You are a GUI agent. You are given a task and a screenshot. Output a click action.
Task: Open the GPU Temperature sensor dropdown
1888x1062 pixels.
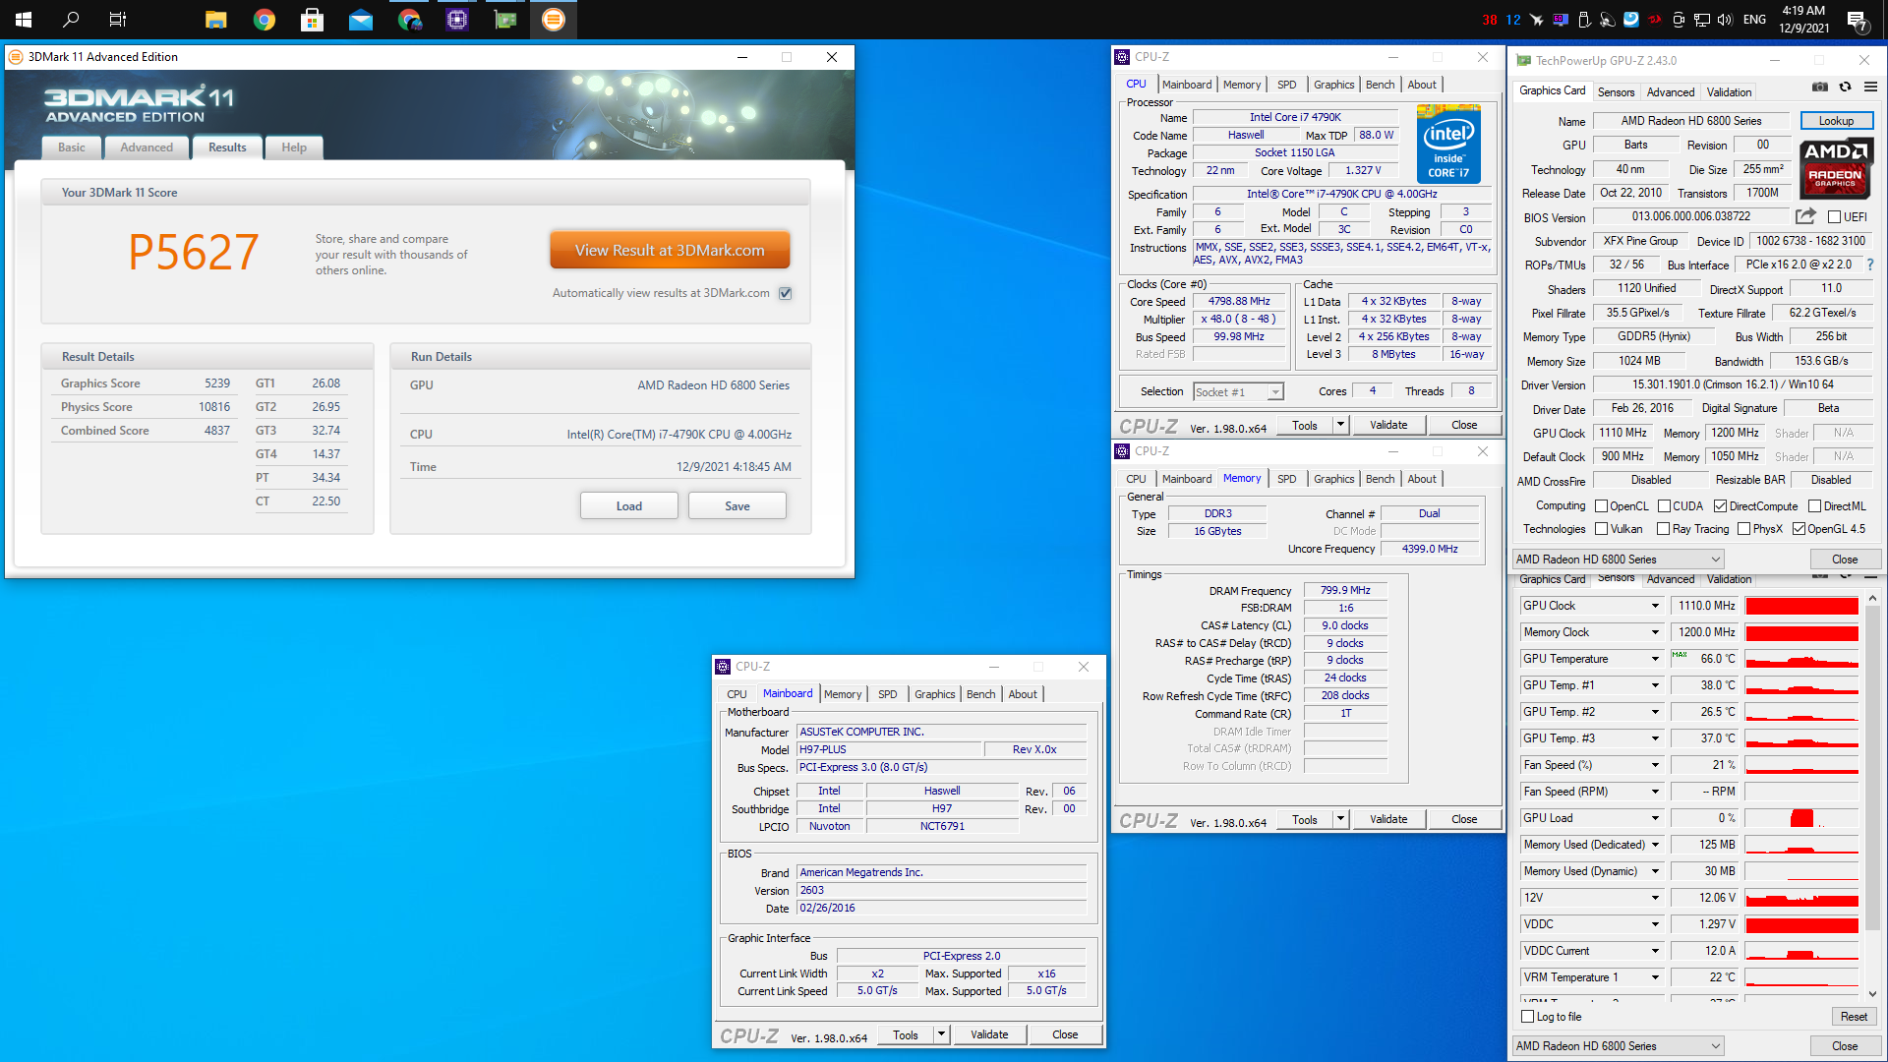click(1655, 659)
